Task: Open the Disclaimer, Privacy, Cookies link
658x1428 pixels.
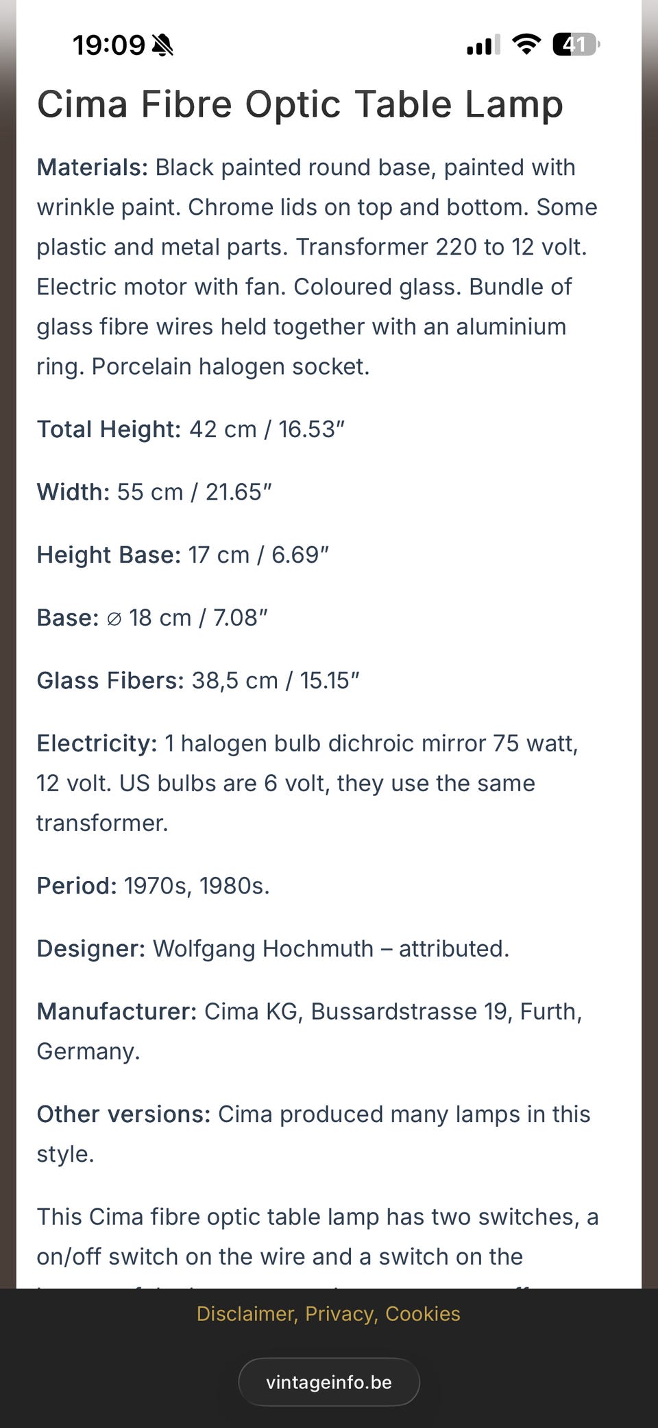Action: click(x=328, y=1313)
